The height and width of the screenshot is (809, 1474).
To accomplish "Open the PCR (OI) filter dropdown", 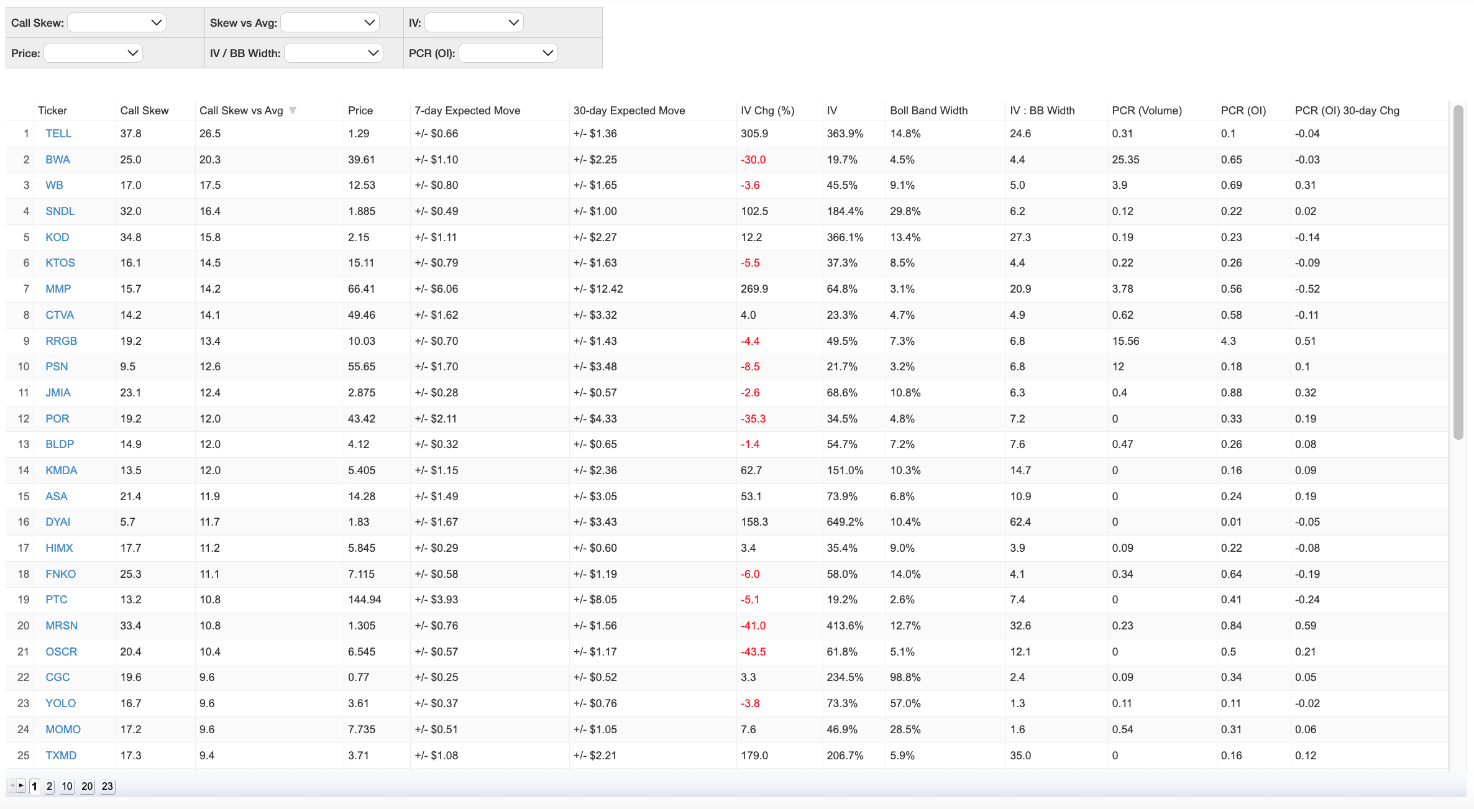I will pos(508,53).
